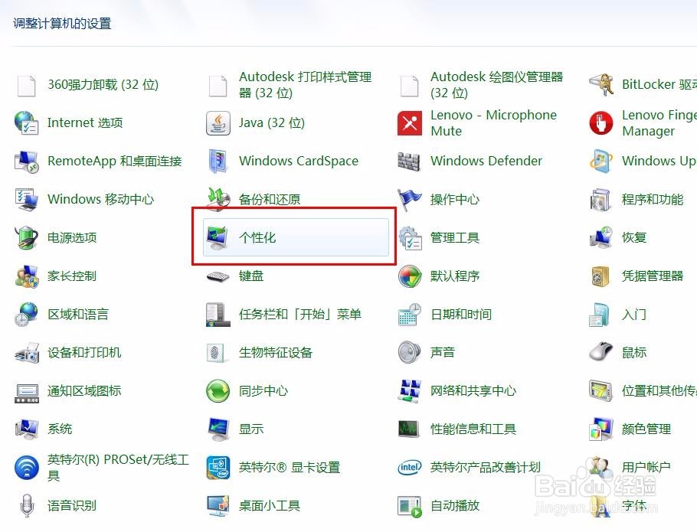This screenshot has width=697, height=532.
Task: Open the 桌面小工具 icon
Action: coord(218,506)
